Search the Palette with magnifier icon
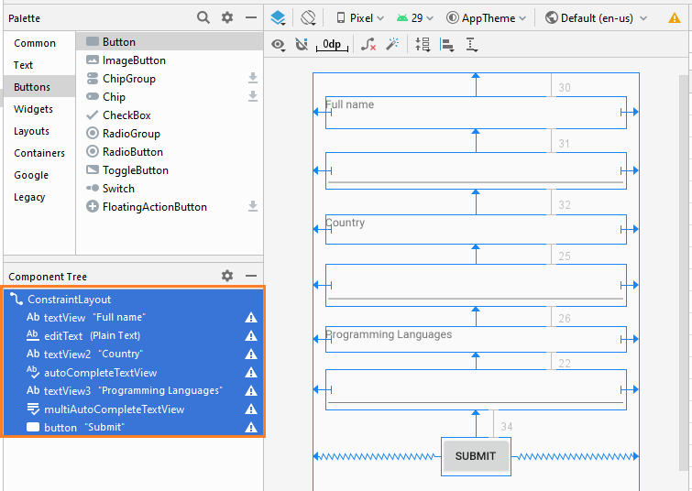Screen dimensions: 692x491 [203, 17]
